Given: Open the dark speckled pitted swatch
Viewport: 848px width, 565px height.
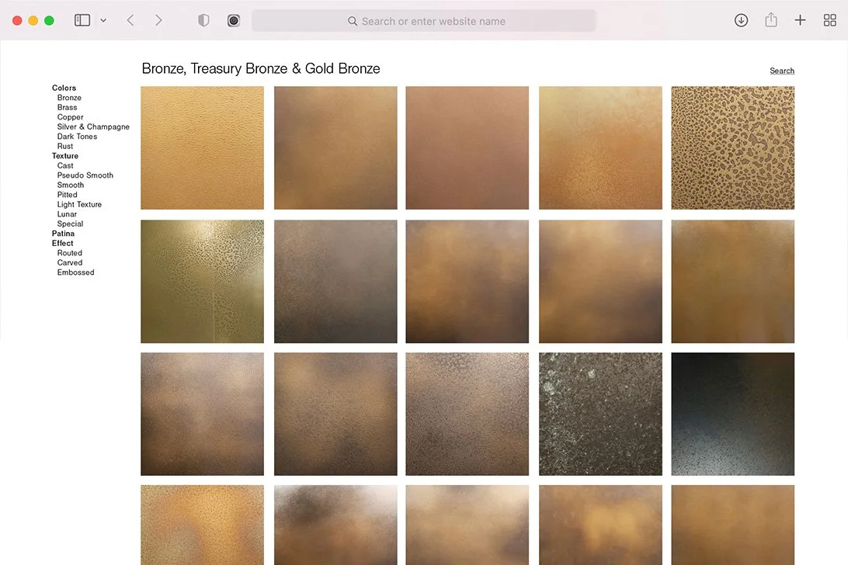Looking at the screenshot, I should click(x=600, y=414).
